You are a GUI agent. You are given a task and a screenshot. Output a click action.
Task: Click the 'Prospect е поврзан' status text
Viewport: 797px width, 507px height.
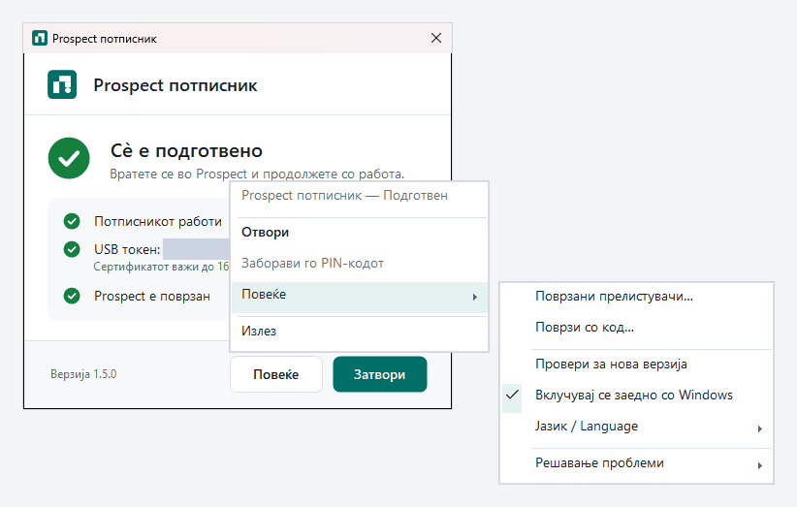pos(152,297)
